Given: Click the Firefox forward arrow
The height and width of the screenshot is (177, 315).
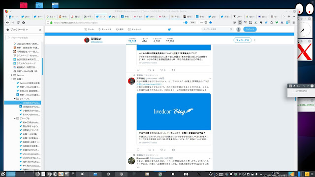Looking at the screenshot, I should (13, 23).
